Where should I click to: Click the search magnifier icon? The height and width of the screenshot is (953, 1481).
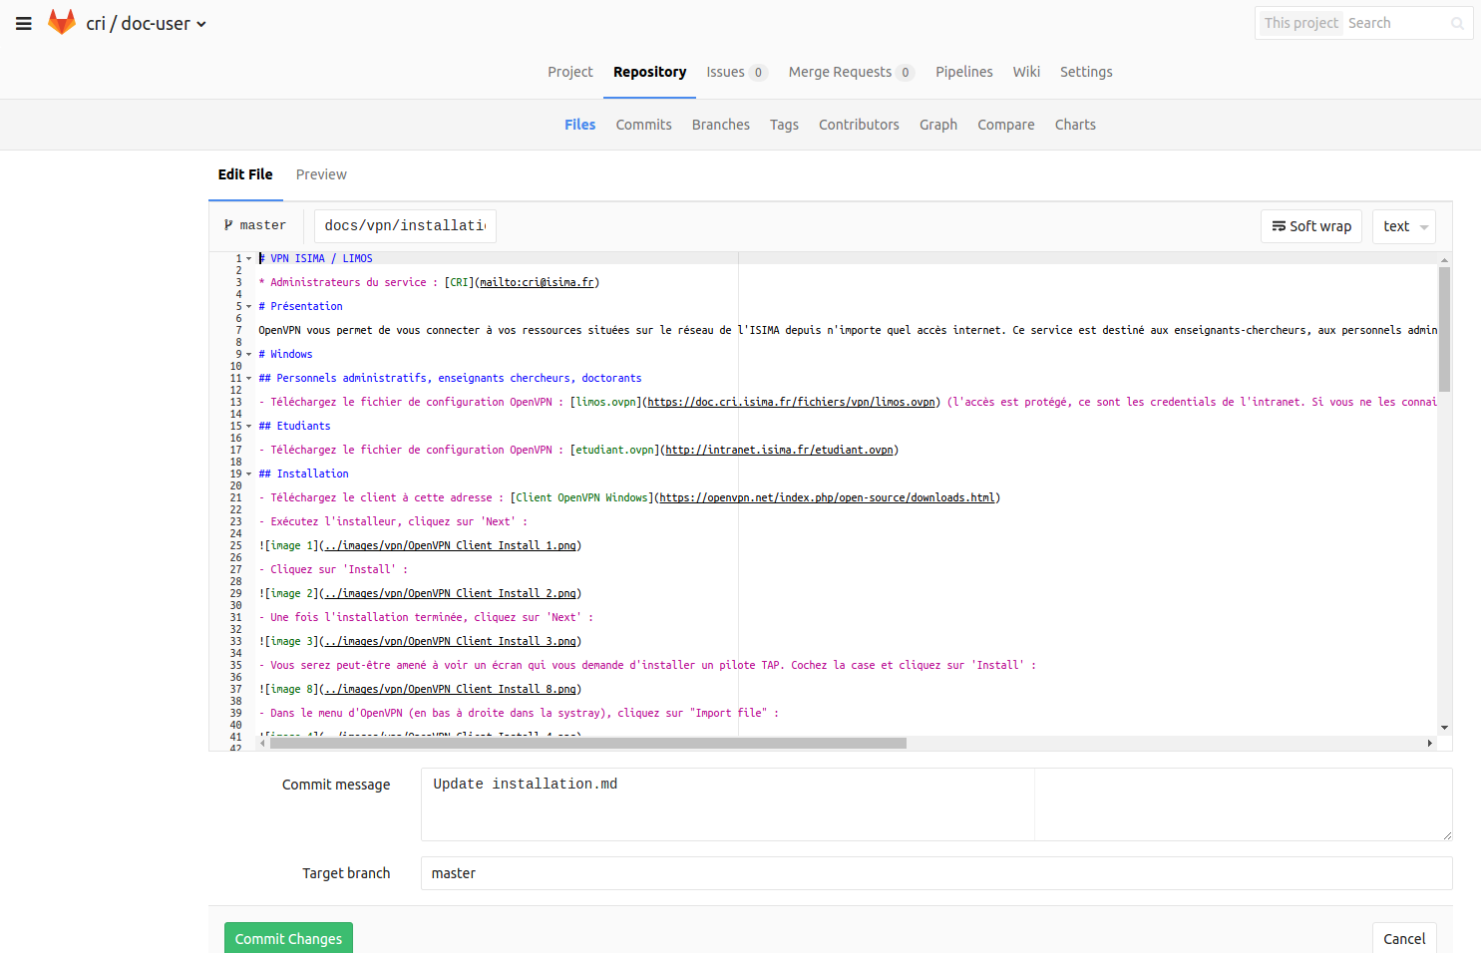[x=1457, y=24]
